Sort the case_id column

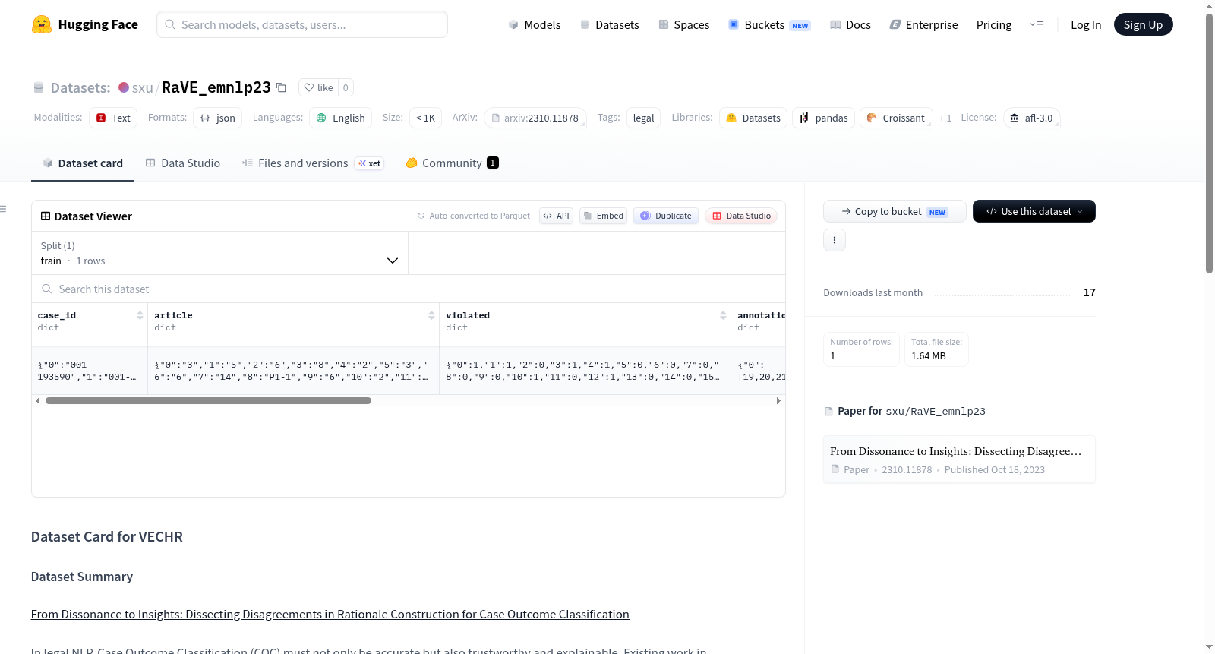[x=140, y=315]
